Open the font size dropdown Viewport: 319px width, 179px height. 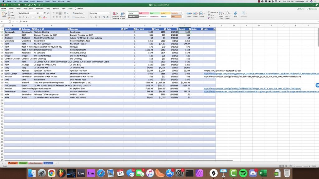tap(42, 13)
